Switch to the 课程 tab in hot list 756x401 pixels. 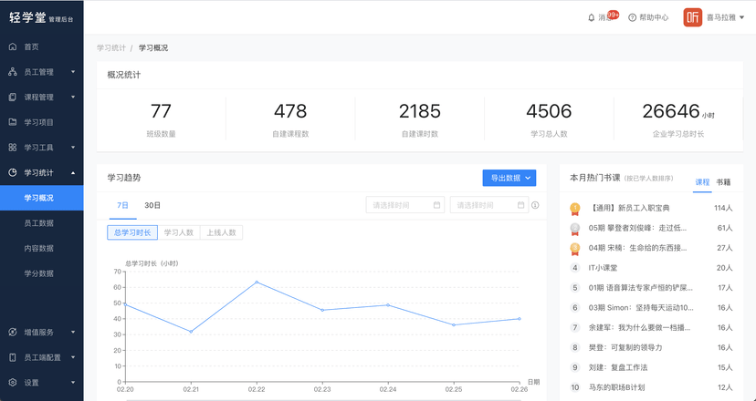[x=702, y=182]
